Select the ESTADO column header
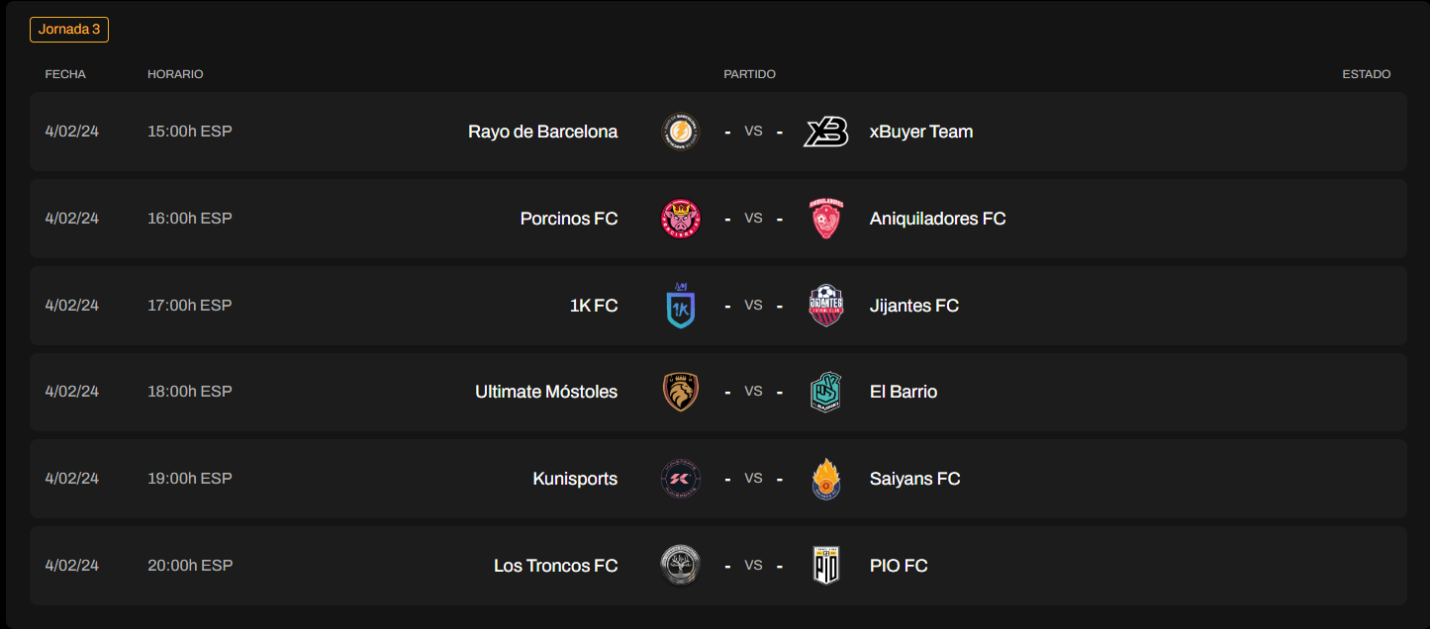 [x=1367, y=73]
